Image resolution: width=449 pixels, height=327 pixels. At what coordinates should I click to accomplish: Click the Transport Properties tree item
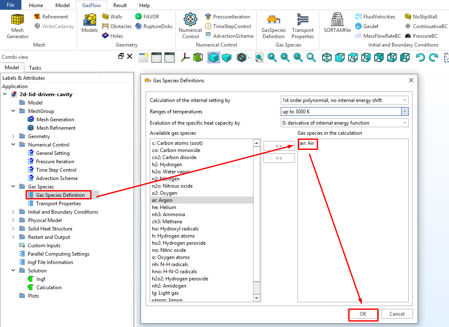pos(58,204)
